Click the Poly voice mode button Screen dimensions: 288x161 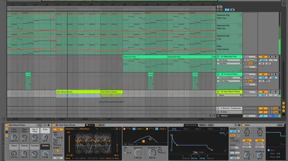(232, 135)
